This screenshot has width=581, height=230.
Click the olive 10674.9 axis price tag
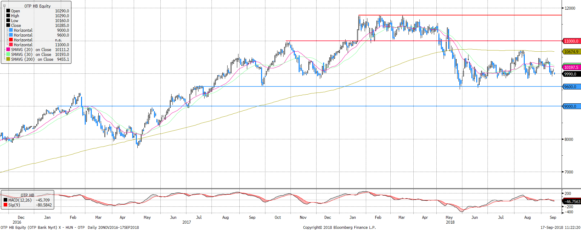click(571, 52)
